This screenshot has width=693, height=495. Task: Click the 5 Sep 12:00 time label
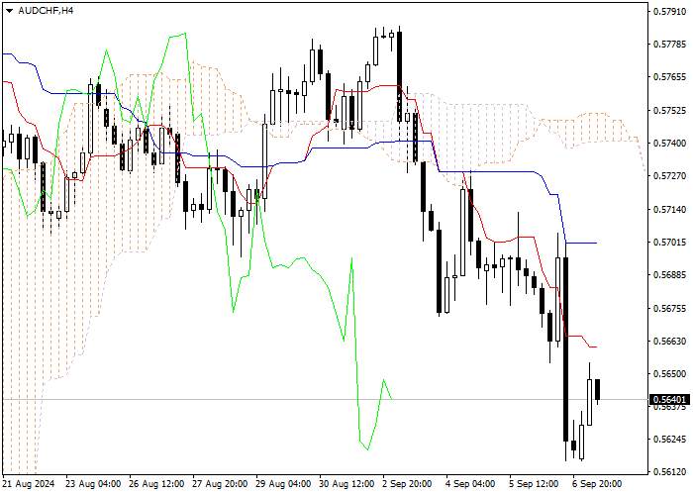[x=534, y=484]
